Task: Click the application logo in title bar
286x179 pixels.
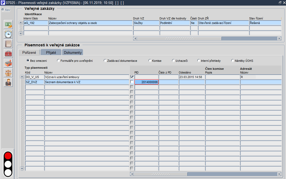Action: point(3,3)
